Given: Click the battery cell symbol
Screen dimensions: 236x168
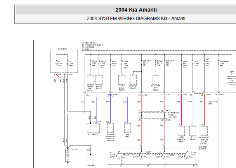Looking at the screenshot, I should (x=68, y=155).
